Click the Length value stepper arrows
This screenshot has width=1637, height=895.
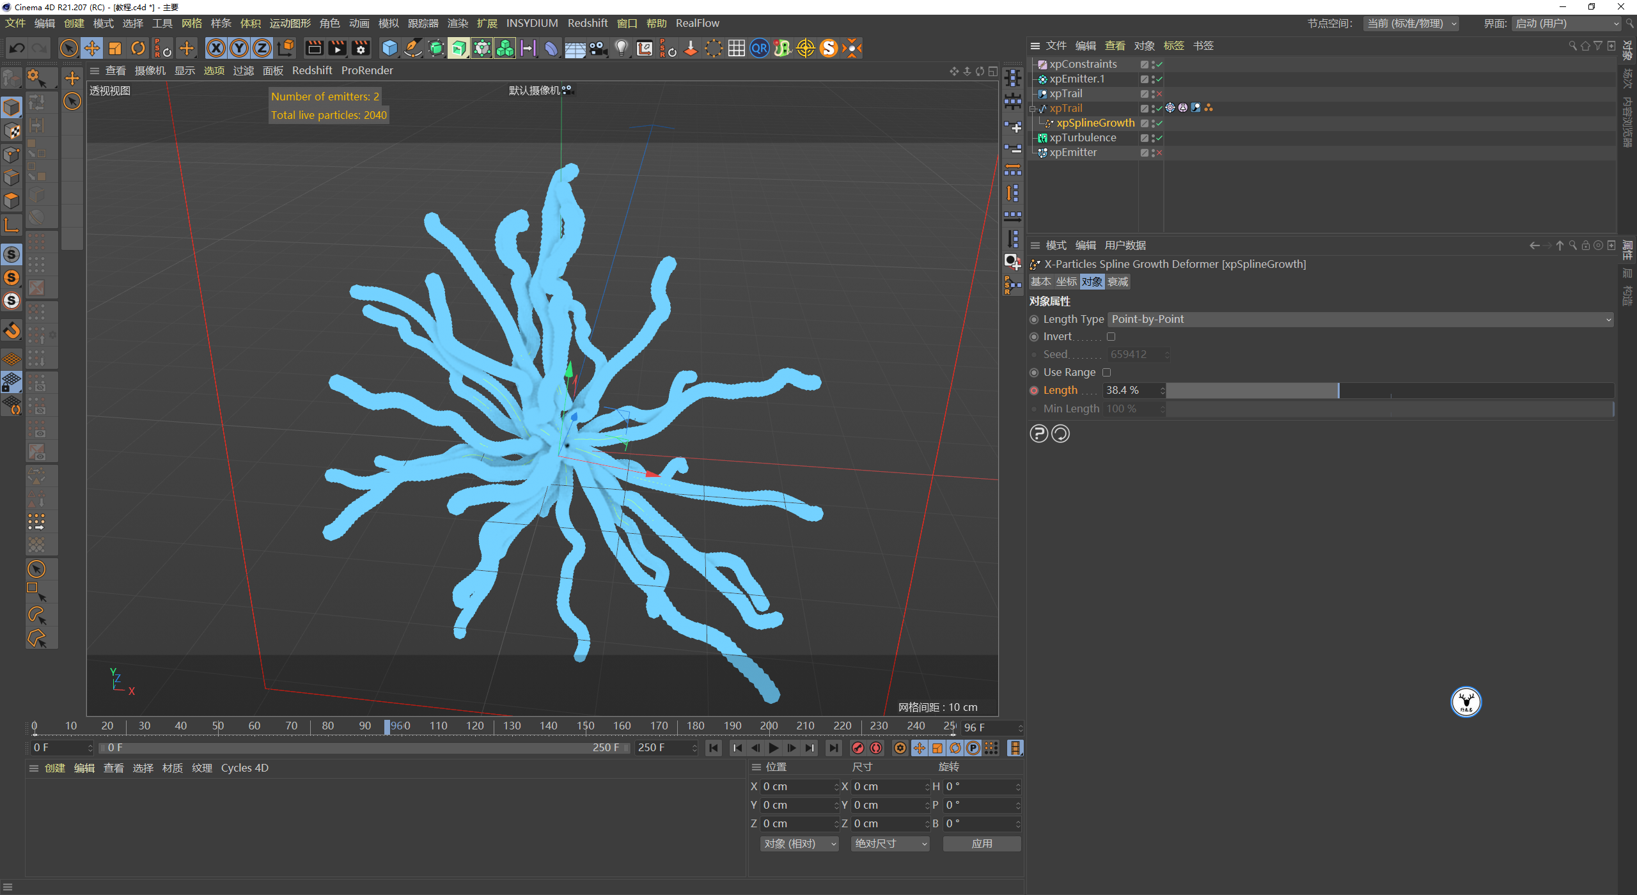coord(1163,390)
